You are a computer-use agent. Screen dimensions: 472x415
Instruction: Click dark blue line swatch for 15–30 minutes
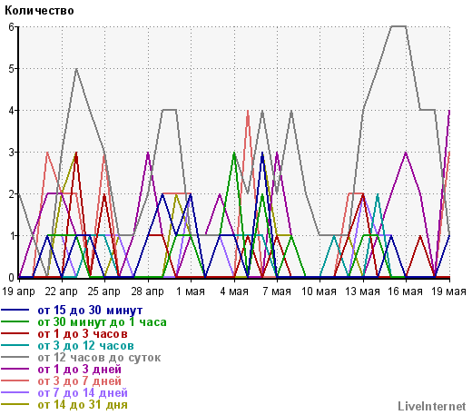click(15, 311)
